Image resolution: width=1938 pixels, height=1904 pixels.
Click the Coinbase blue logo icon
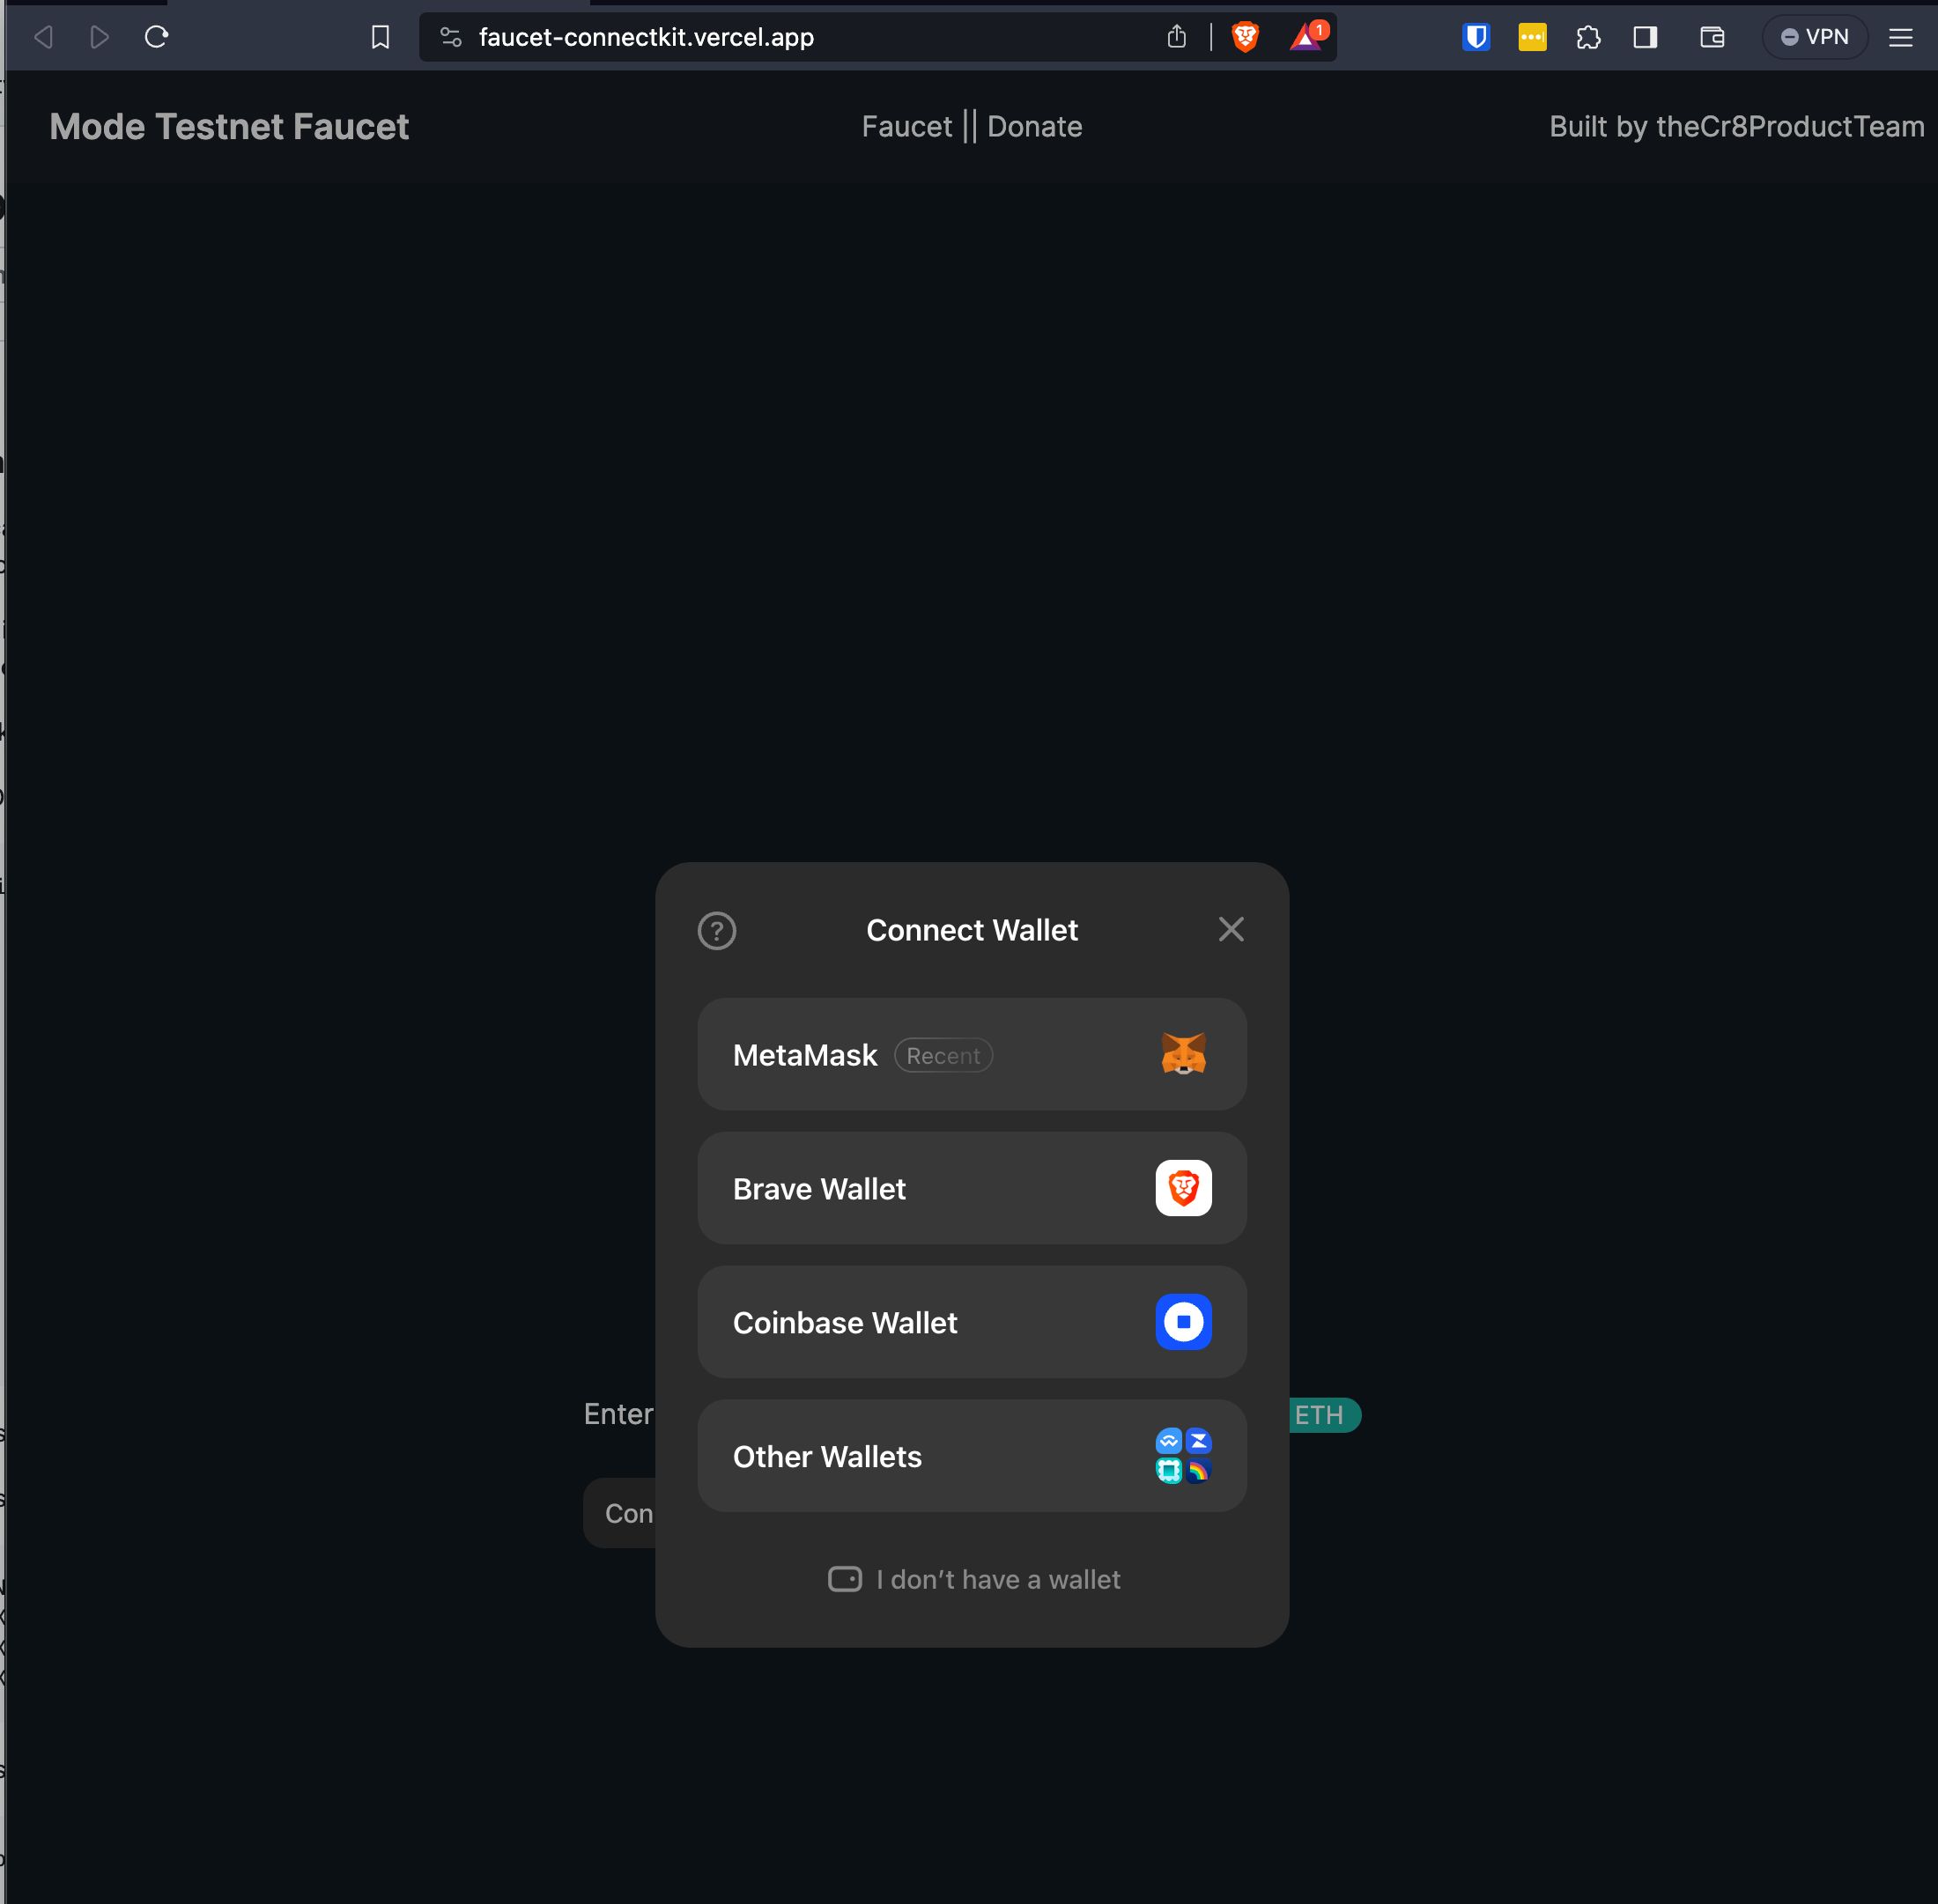pos(1184,1322)
